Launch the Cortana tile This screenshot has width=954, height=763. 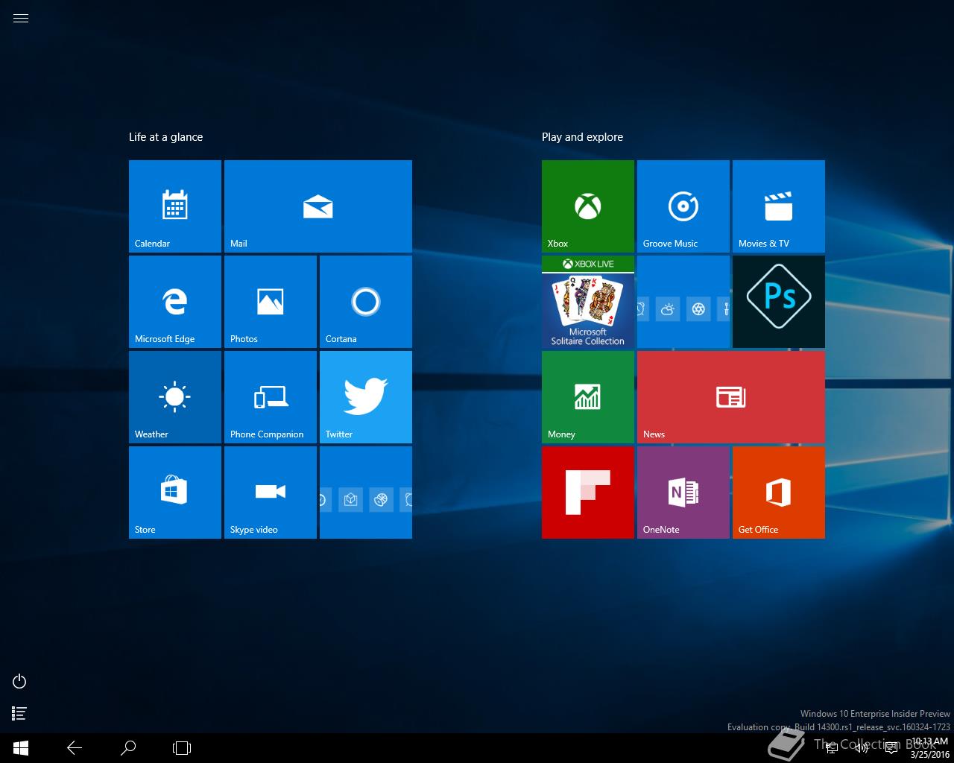click(x=366, y=302)
